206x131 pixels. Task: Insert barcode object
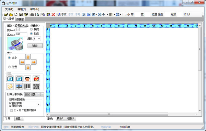27,87
